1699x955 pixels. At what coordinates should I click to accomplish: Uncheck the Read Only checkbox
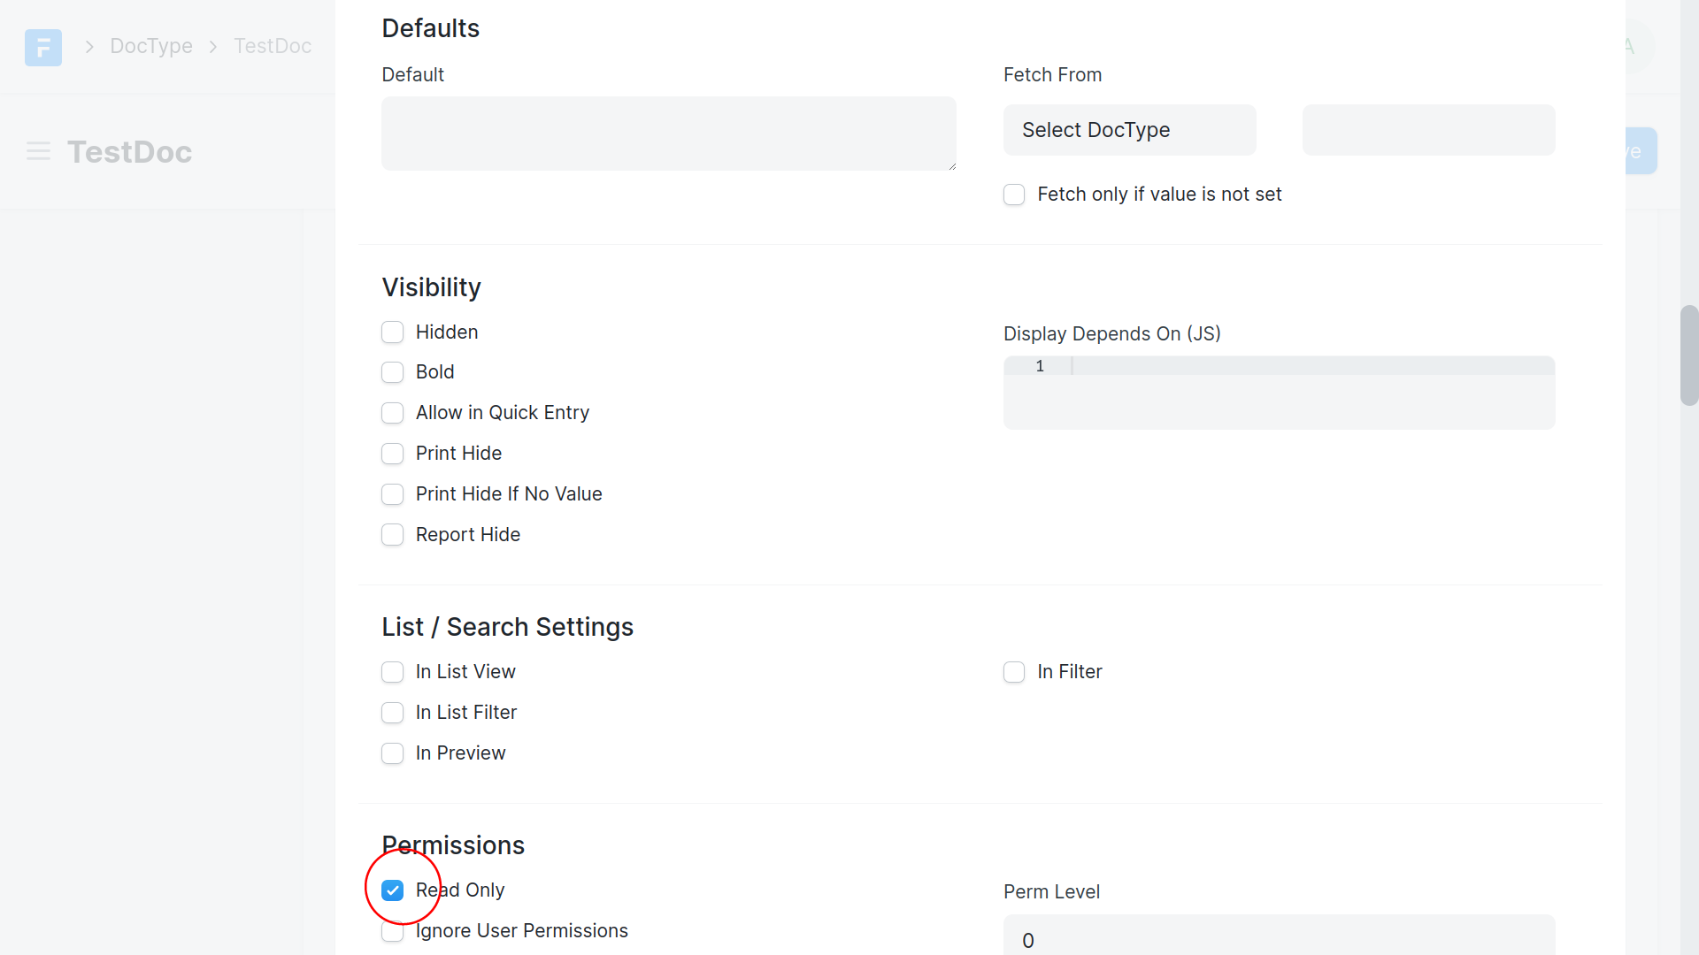[x=393, y=890]
